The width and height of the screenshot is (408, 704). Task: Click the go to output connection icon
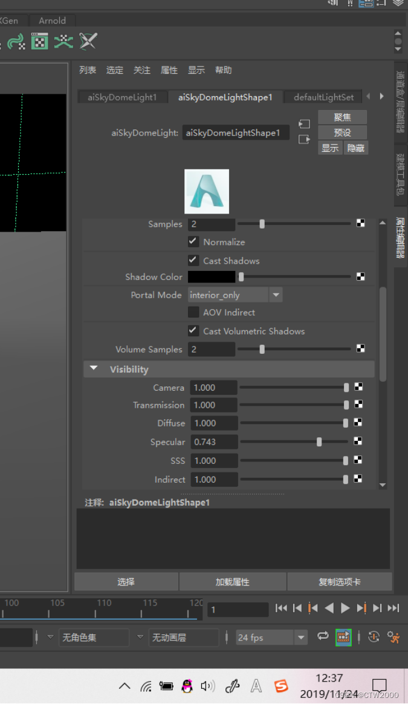pyautogui.click(x=304, y=139)
